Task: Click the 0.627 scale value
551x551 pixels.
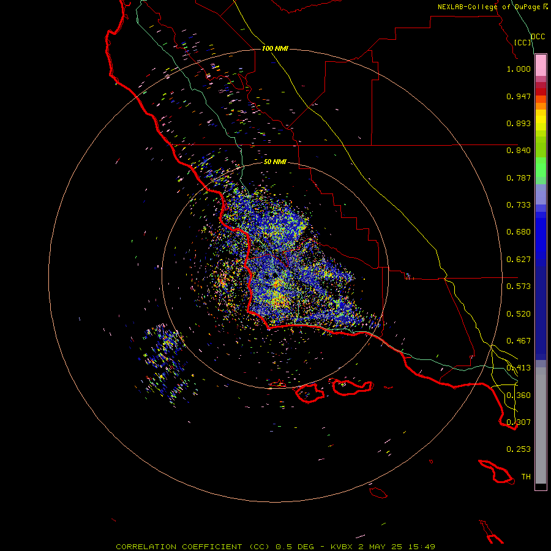Action: pos(519,260)
